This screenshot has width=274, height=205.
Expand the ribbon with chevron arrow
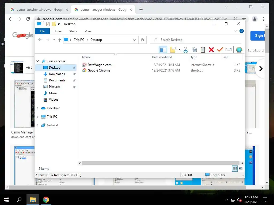coord(235,31)
